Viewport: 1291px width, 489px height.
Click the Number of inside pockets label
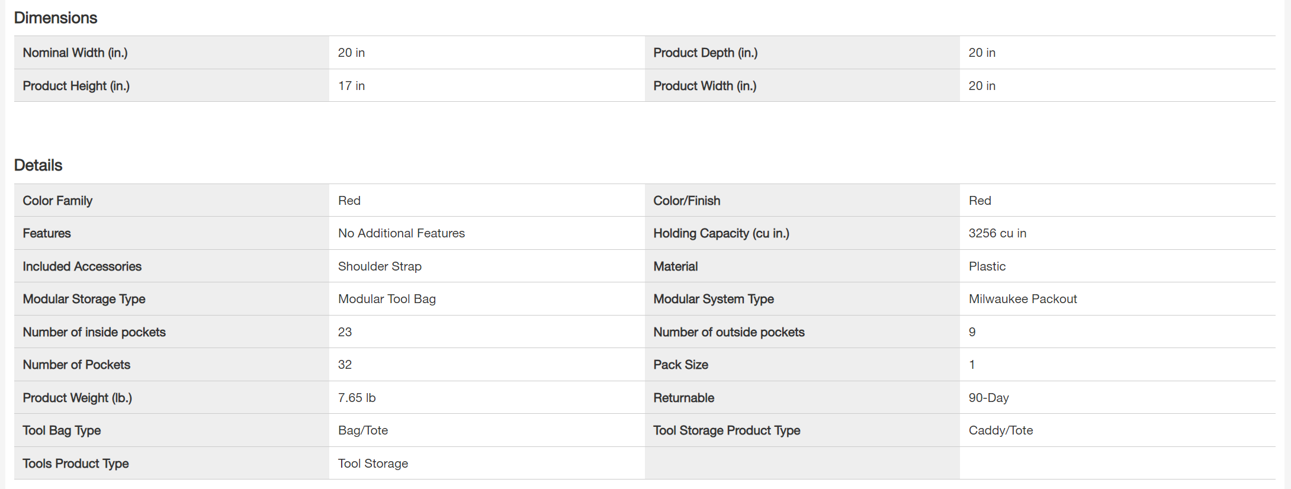(94, 332)
